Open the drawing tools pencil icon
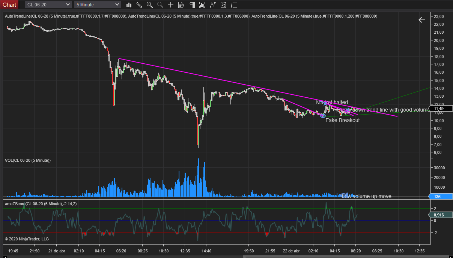 (139, 5)
